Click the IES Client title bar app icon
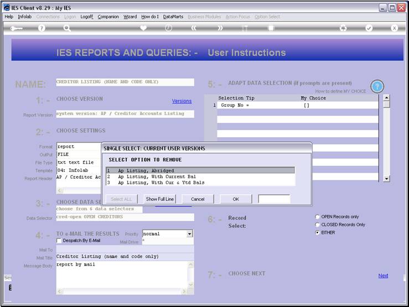Viewport: 409px width, 307px height. pyautogui.click(x=7, y=8)
